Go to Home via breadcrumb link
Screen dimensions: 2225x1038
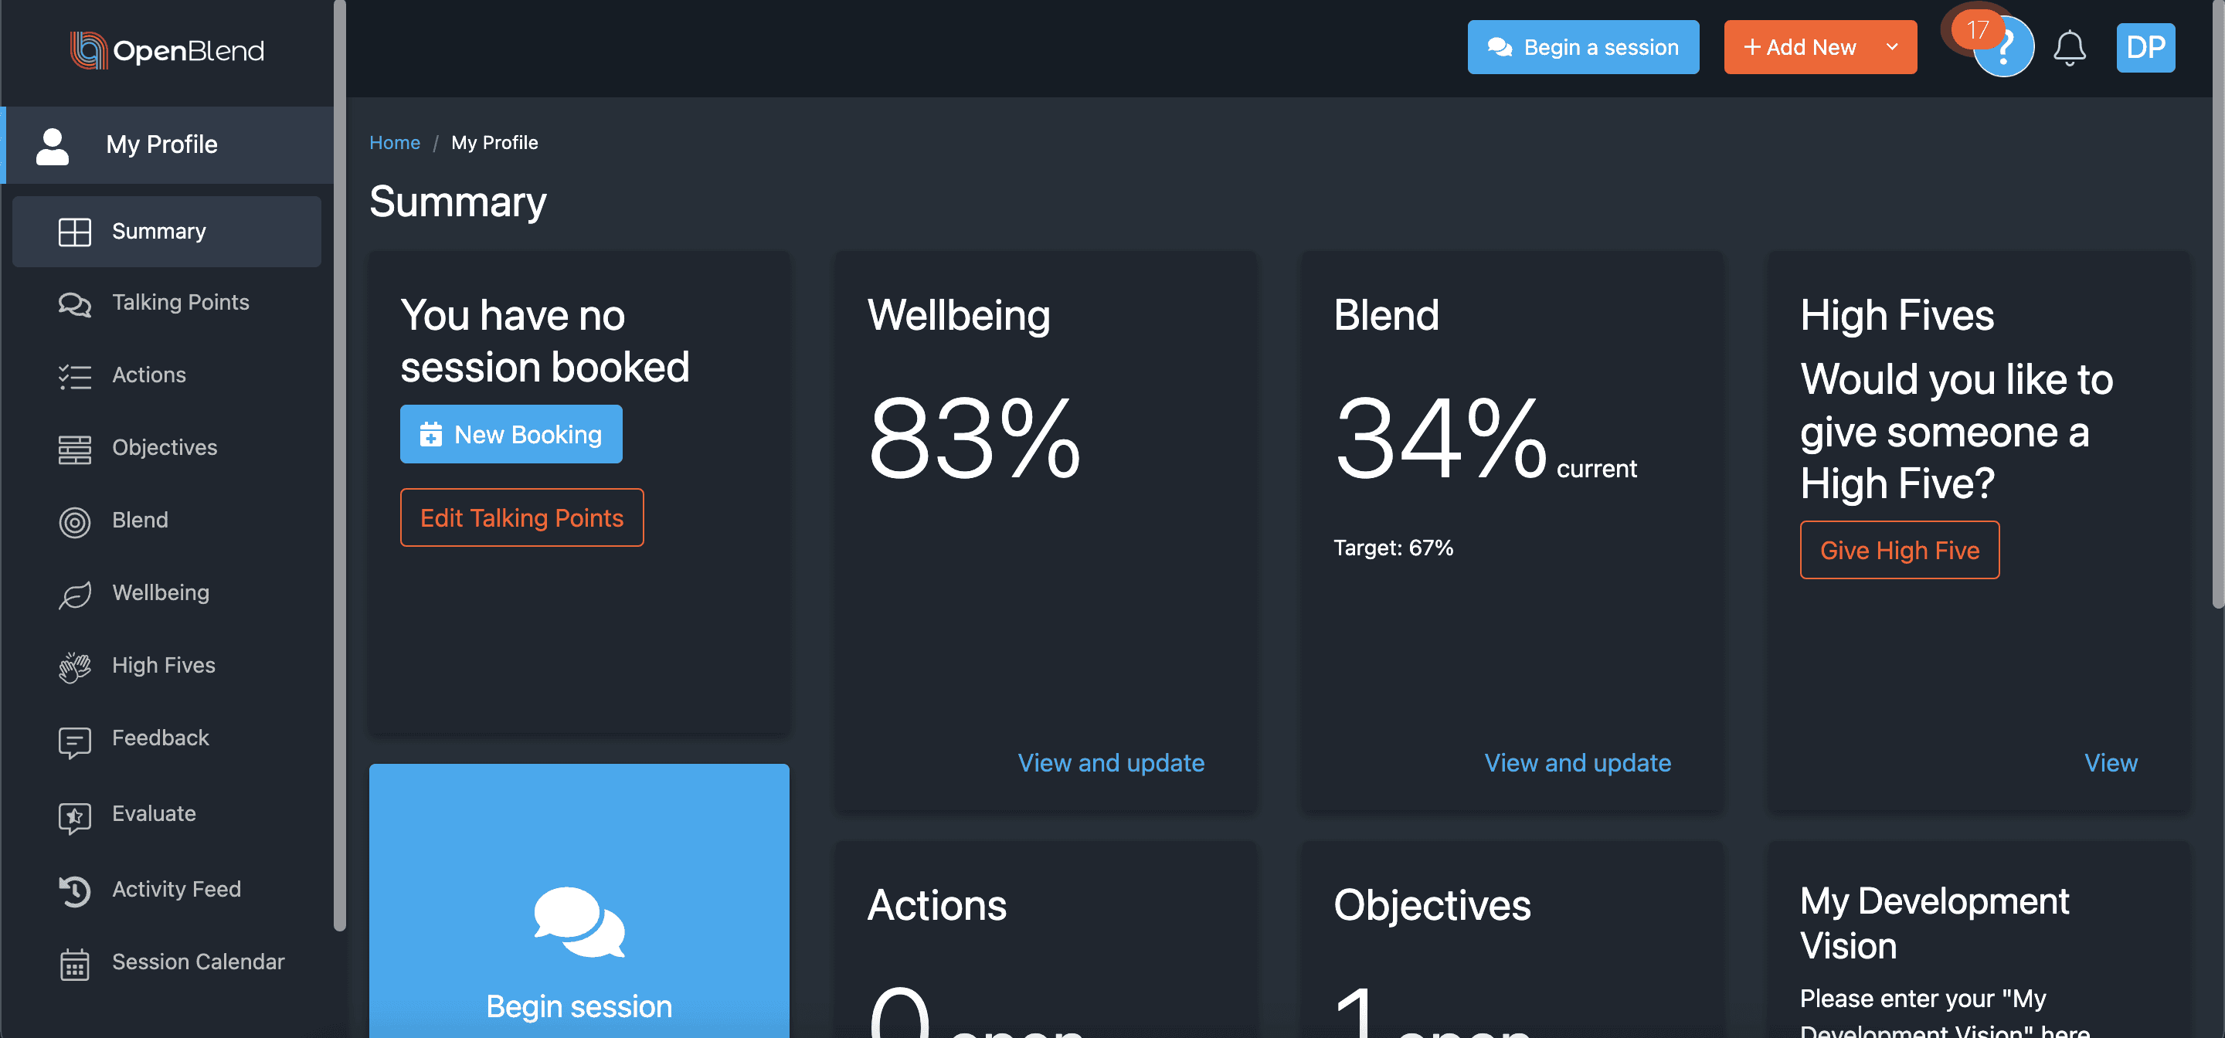tap(395, 142)
